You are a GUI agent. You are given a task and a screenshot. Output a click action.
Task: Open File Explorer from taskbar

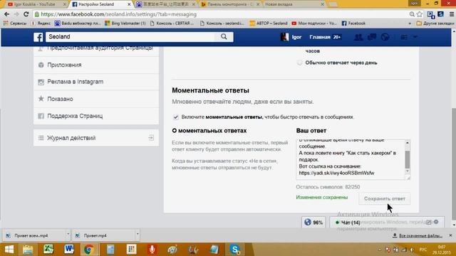tap(28, 250)
